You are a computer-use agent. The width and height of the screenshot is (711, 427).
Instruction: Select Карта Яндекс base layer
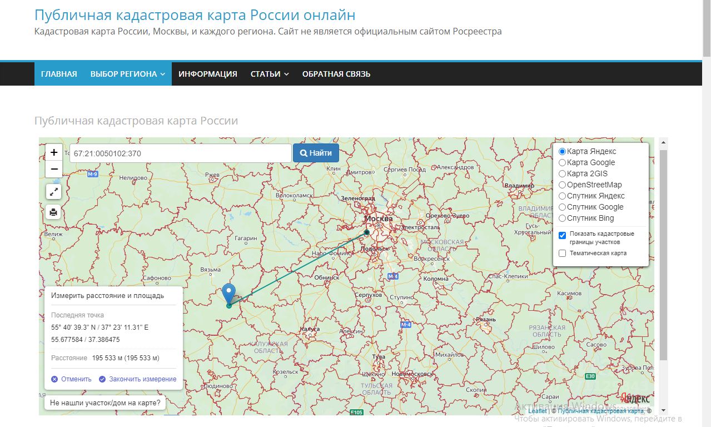click(562, 151)
